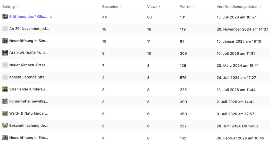This screenshot has height=142, width=270.
Task: Click the magnifier icon beside Eröffnung des Kilia
Action: tap(51, 17)
